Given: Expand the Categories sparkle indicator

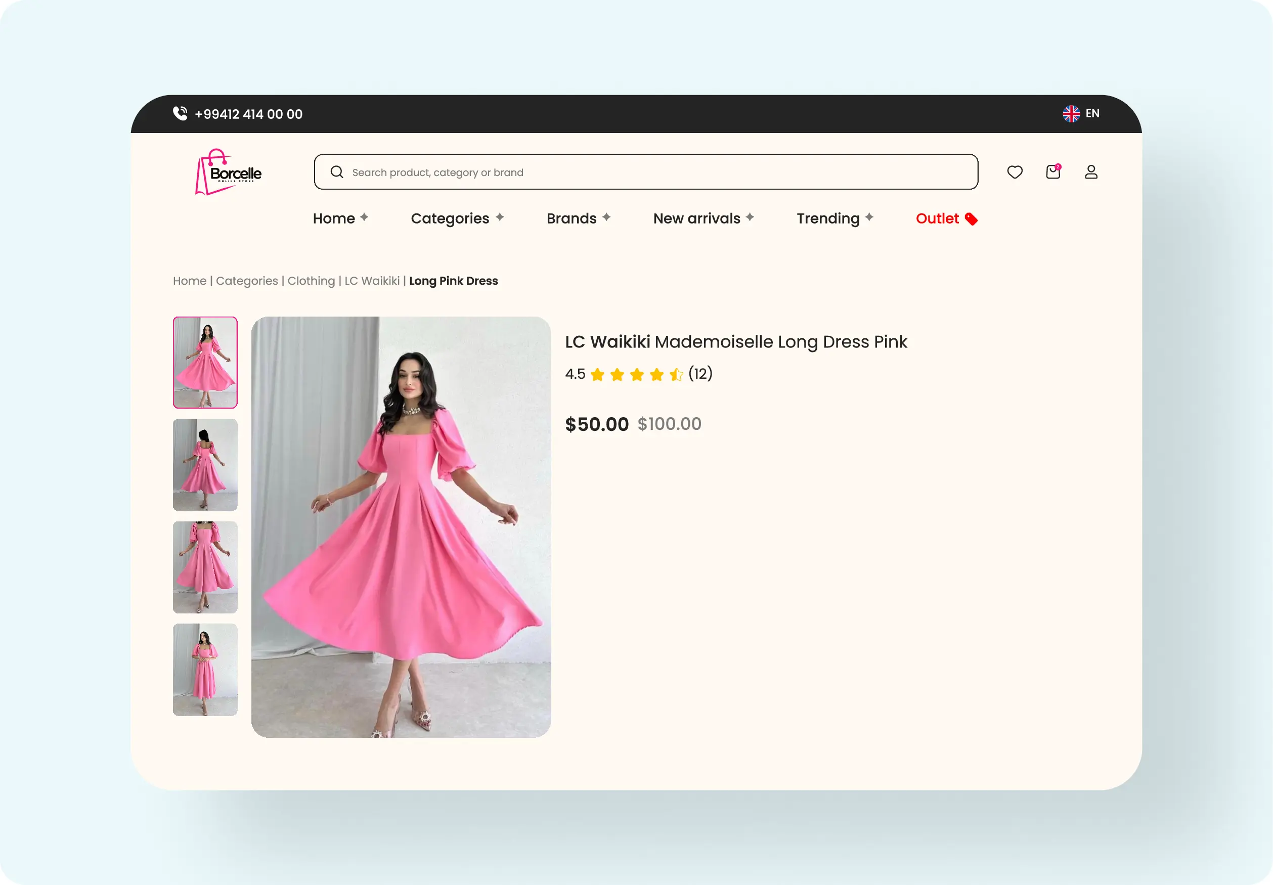Looking at the screenshot, I should pos(500,217).
